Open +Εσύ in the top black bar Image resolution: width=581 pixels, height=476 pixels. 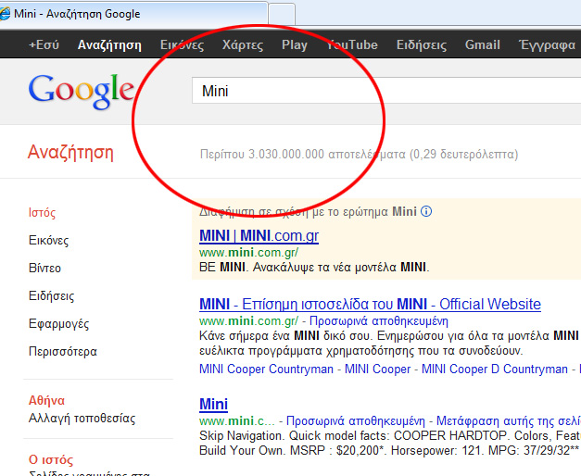click(44, 44)
